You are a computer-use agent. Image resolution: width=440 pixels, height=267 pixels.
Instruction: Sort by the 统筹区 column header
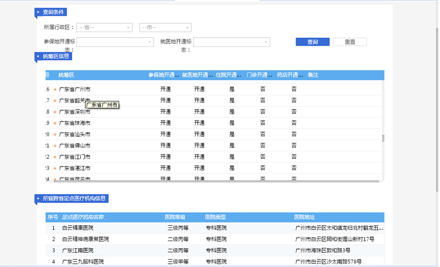[66, 75]
